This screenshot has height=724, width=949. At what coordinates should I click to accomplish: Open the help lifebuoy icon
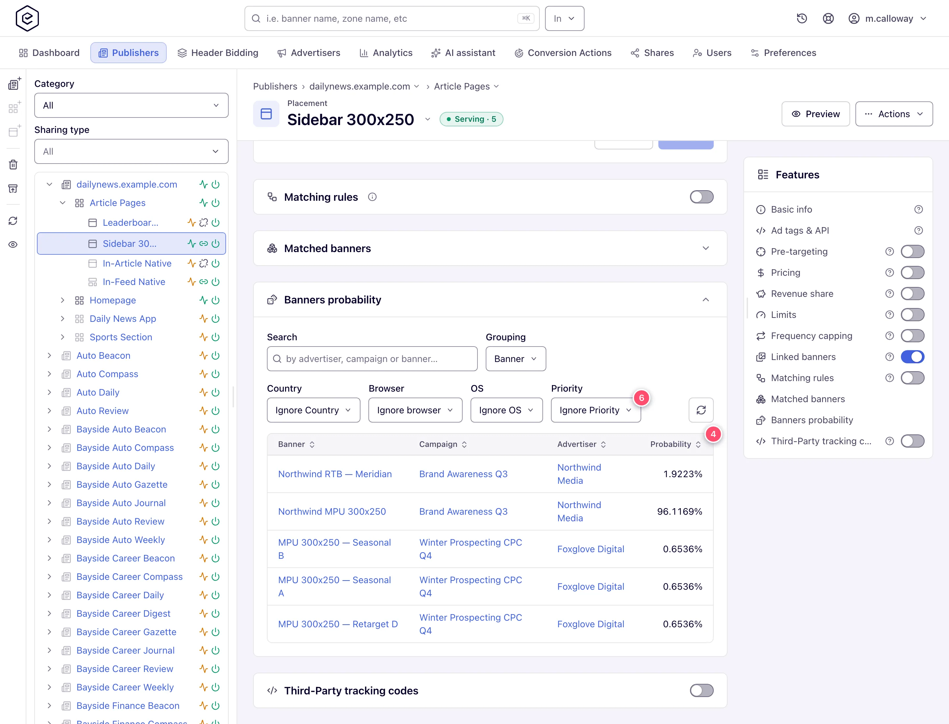[828, 18]
